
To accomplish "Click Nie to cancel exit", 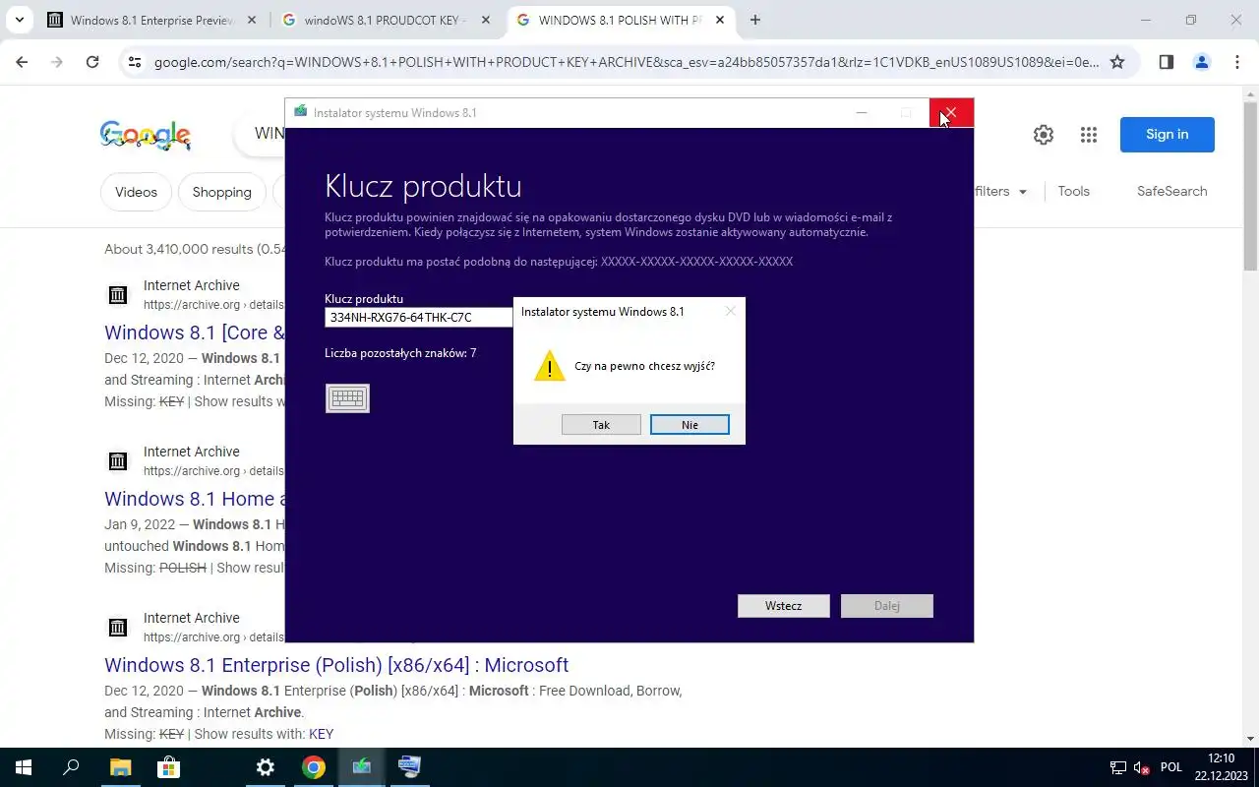I will [x=689, y=425].
